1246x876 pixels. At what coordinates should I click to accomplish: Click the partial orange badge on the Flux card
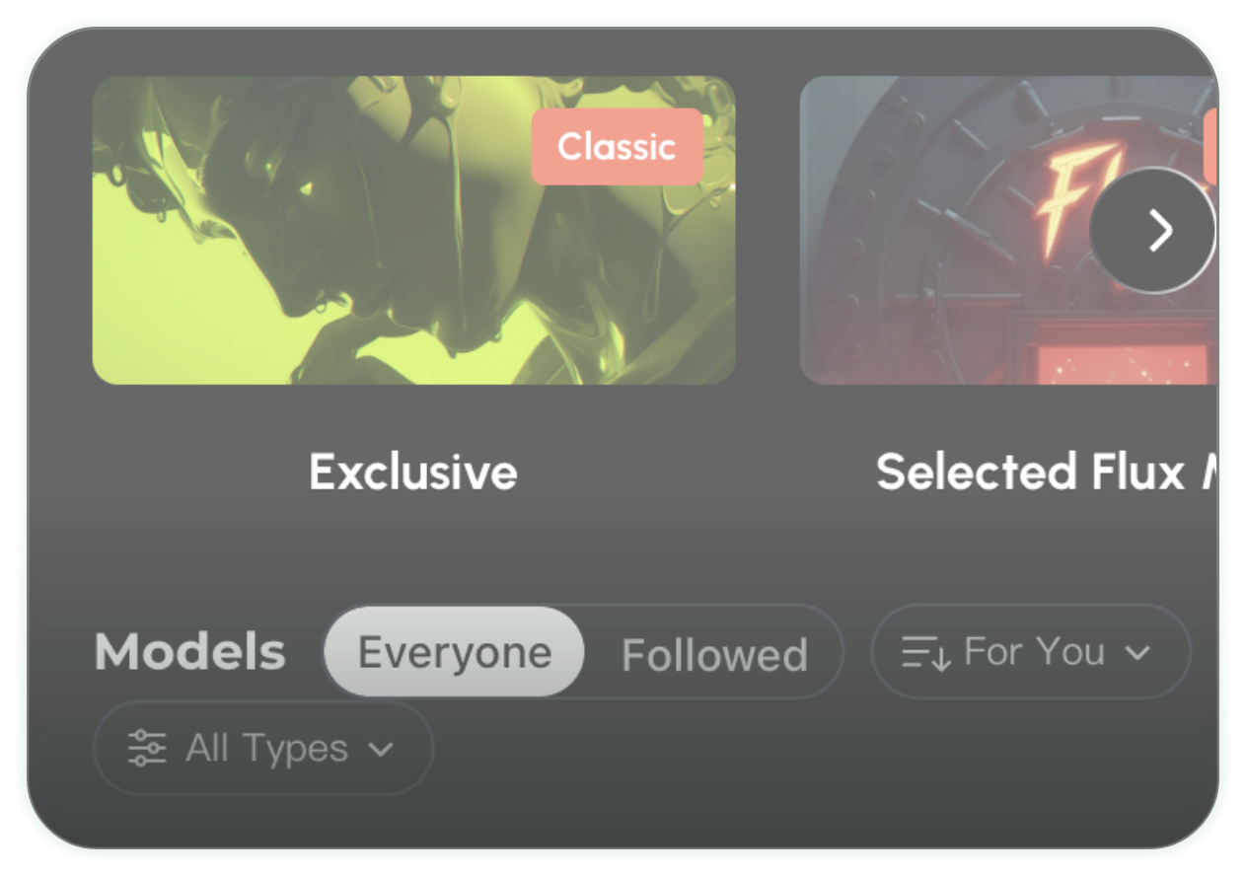click(x=1210, y=147)
